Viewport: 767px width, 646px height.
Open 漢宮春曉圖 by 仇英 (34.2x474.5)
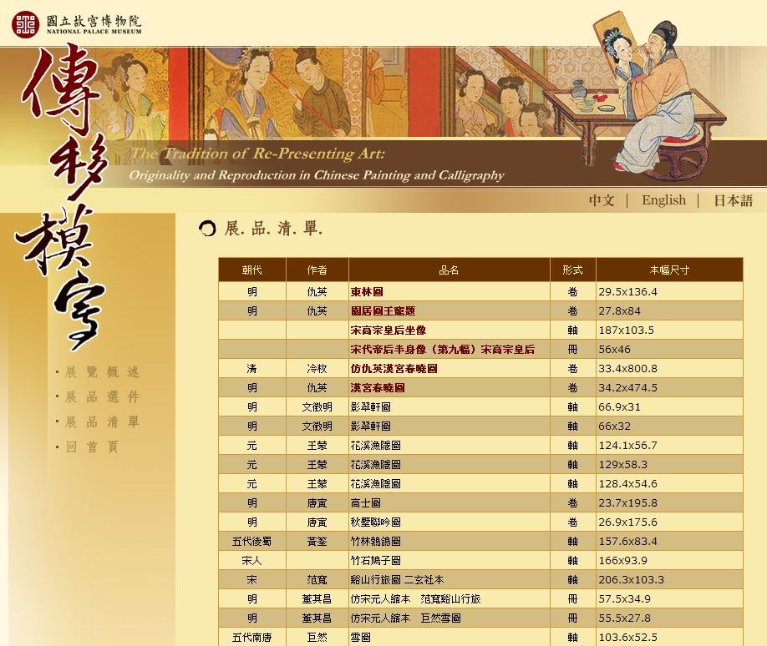(378, 388)
